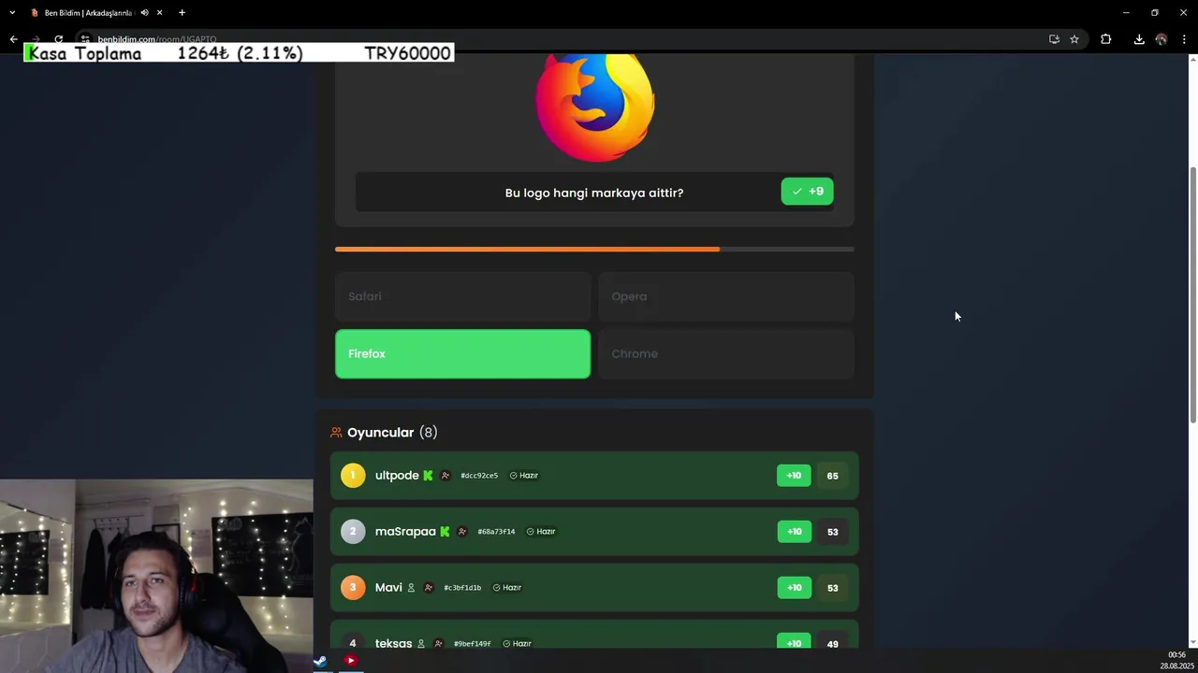Click the guest profile icon beside Mavi
The image size is (1198, 673).
(x=411, y=588)
